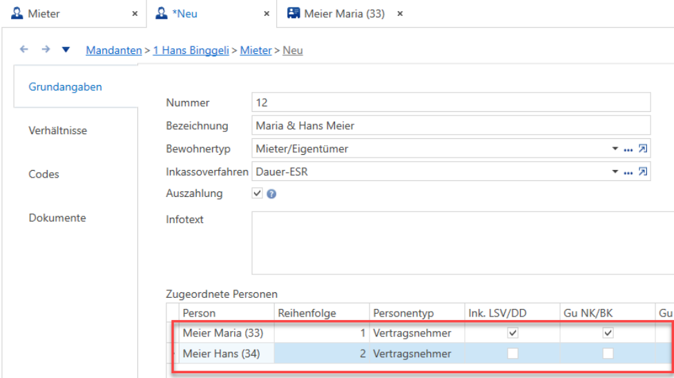The height and width of the screenshot is (378, 674).
Task: Click into the Bezeichnung field
Action: click(x=451, y=126)
